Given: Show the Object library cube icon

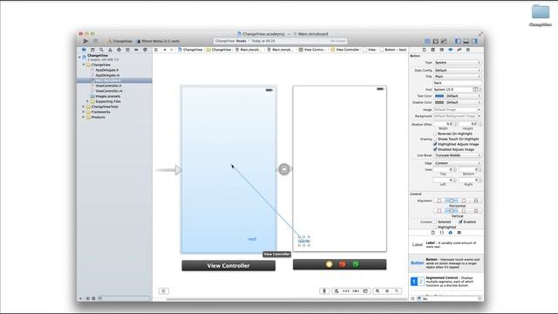Looking at the screenshot, I should tap(451, 233).
